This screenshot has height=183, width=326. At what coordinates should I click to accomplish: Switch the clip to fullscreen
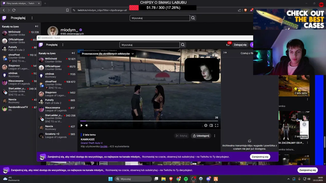click(x=217, y=125)
